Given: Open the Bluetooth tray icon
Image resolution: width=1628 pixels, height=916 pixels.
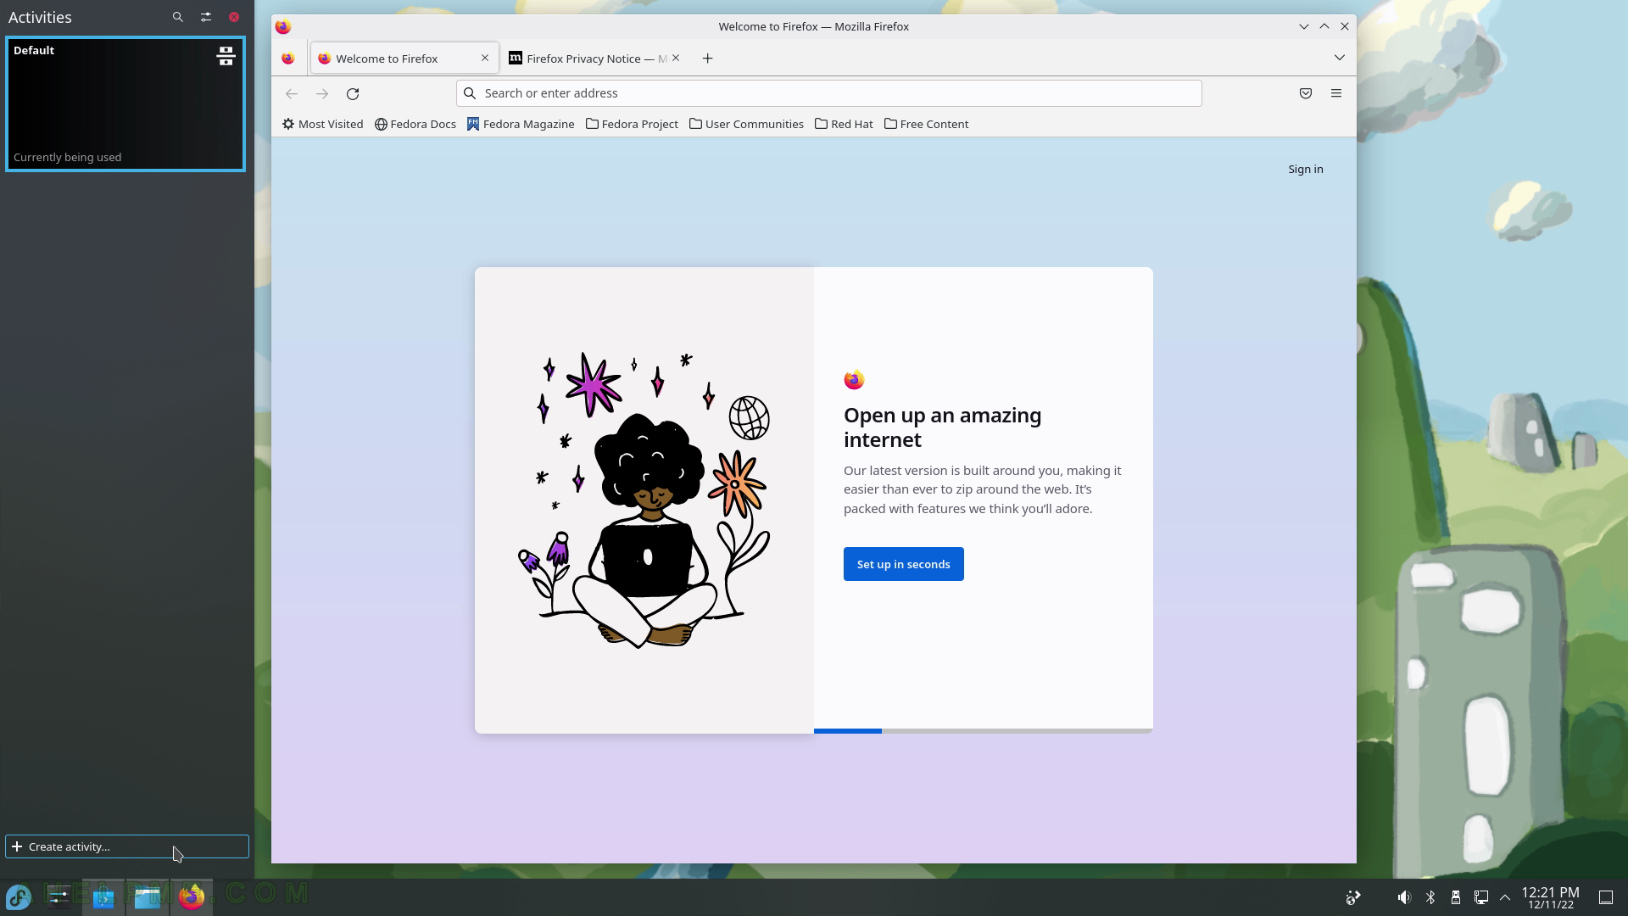Looking at the screenshot, I should (1430, 897).
